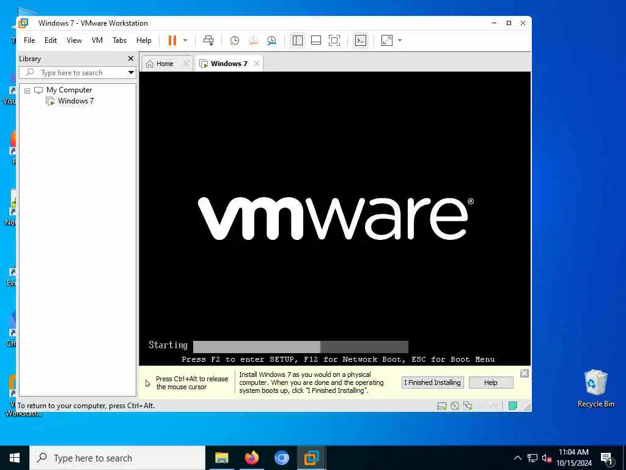Open Chromium browser from the taskbar
This screenshot has width=626, height=470.
281,458
